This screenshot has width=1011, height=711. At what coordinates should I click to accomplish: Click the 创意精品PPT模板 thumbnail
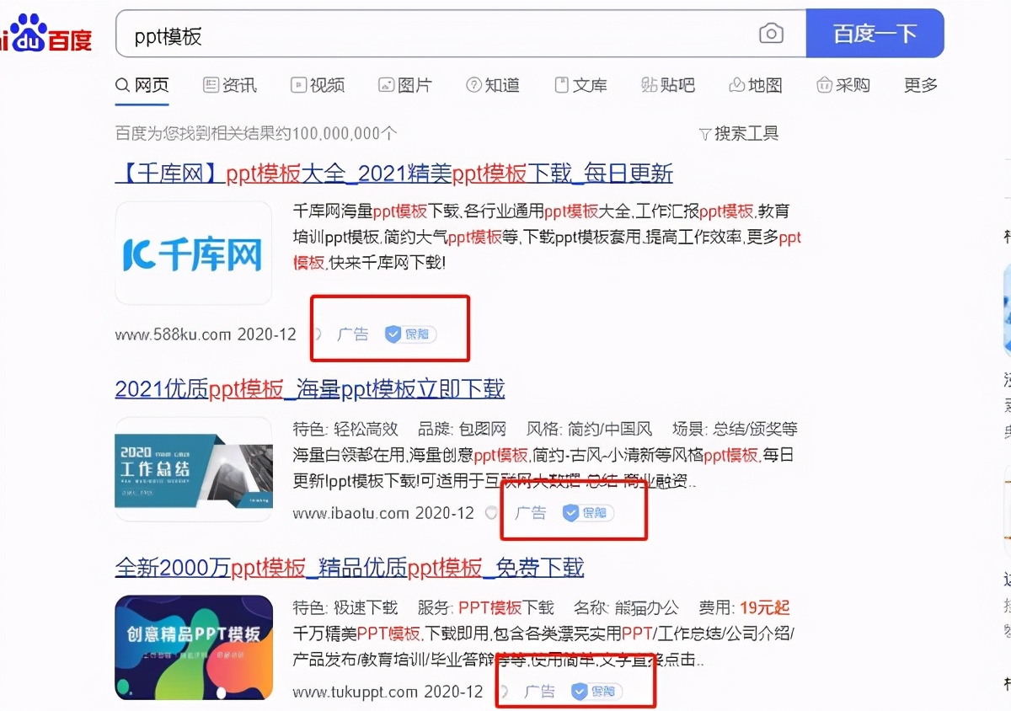(194, 647)
